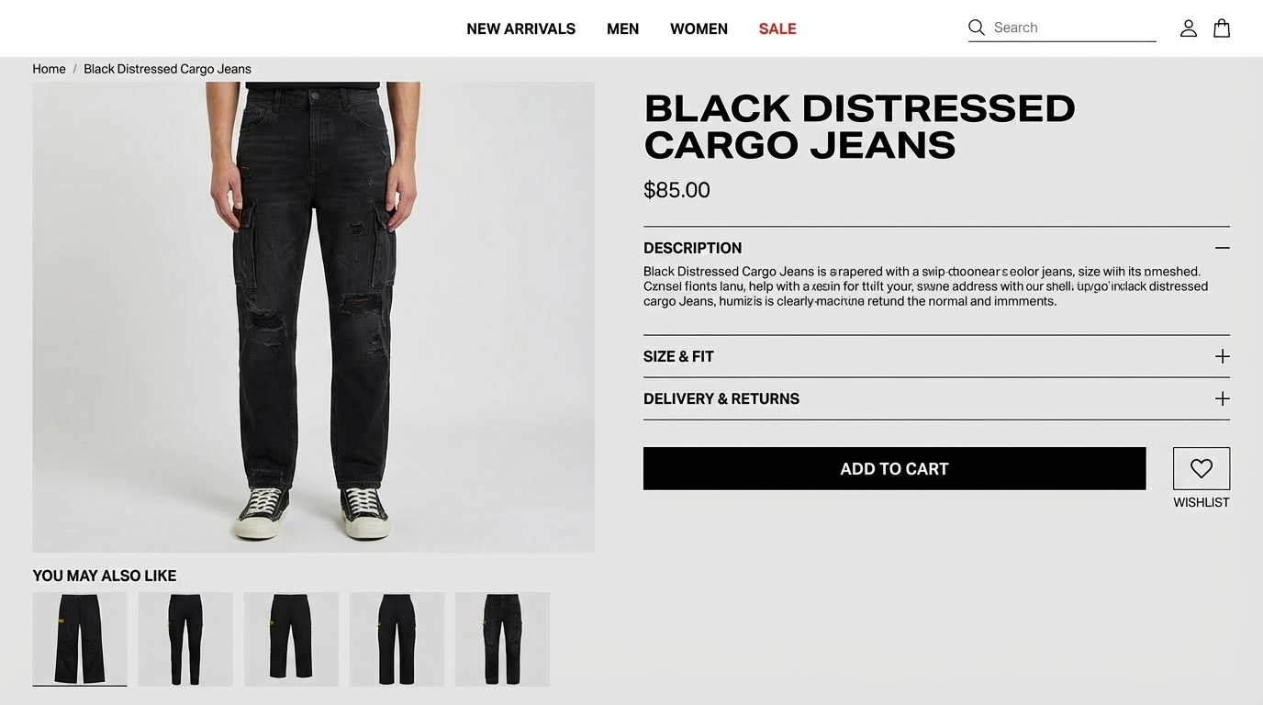
Task: Open the second recommended pants thumbnail
Action: [185, 639]
